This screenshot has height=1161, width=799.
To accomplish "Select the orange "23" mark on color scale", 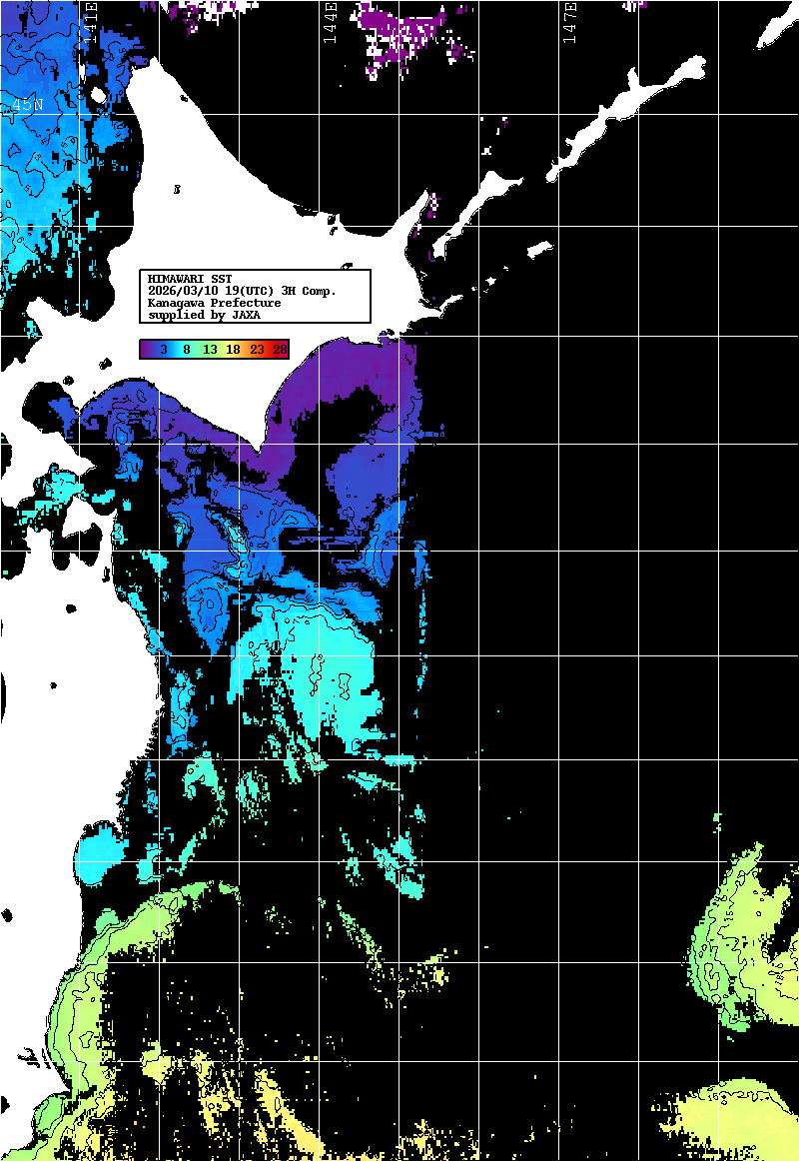I will coord(257,350).
